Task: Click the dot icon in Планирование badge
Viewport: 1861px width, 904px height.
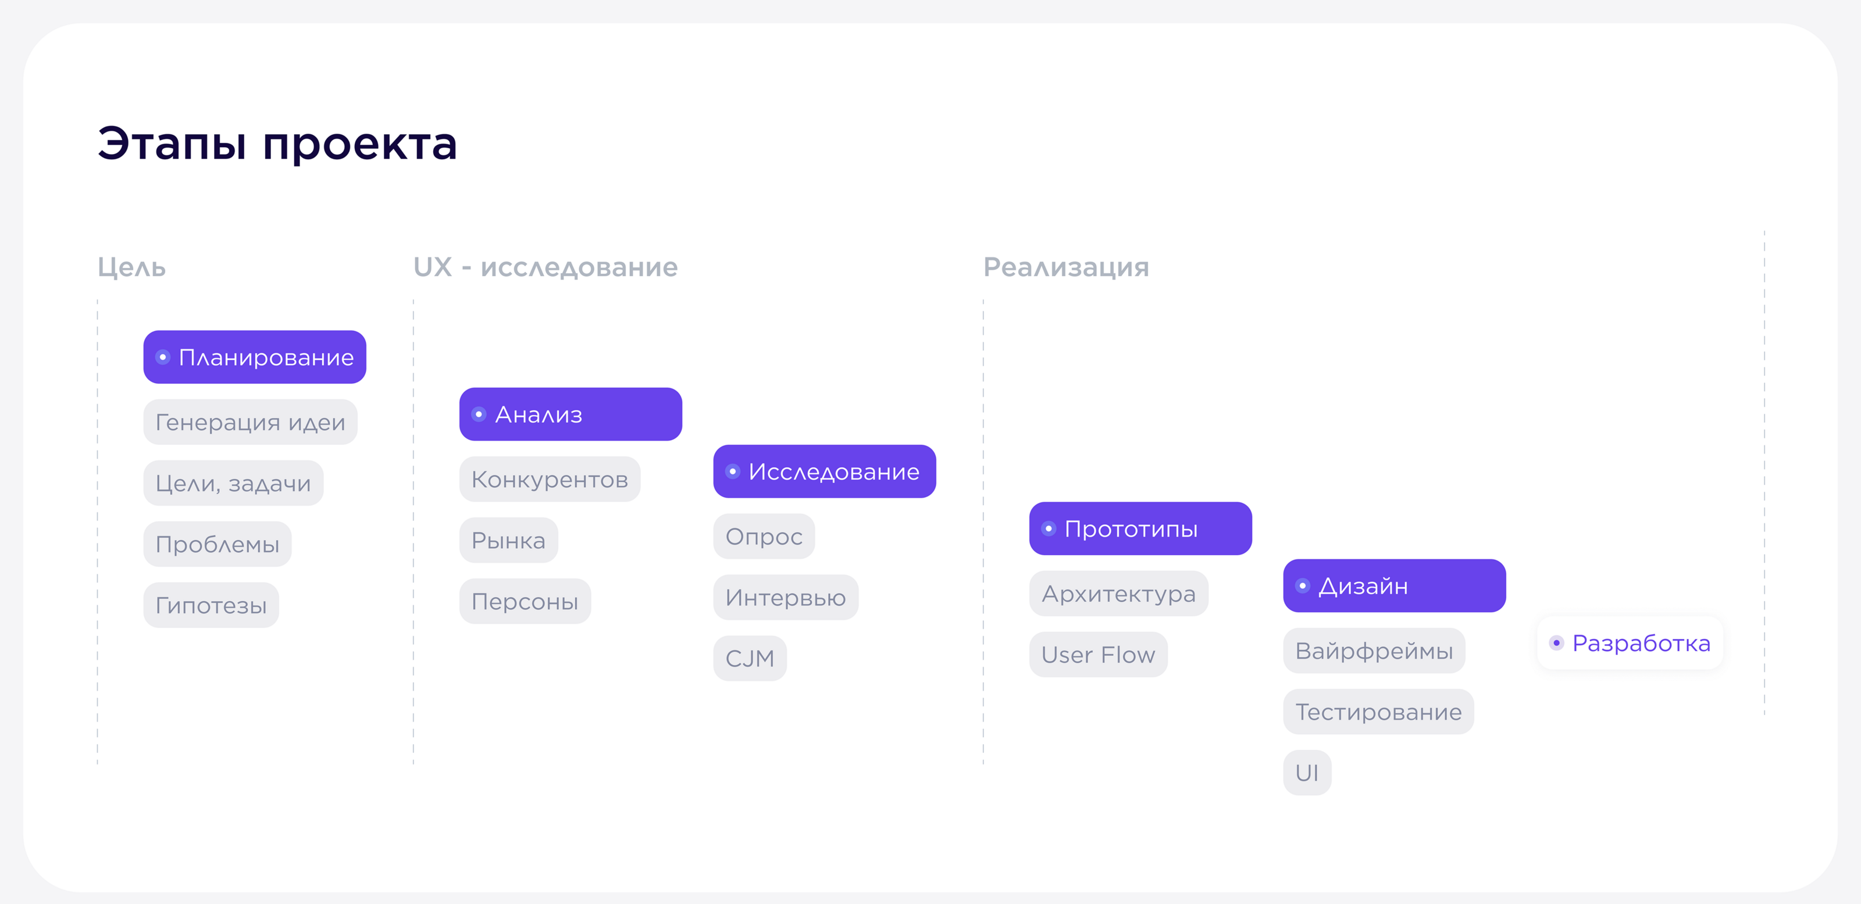Action: click(163, 357)
